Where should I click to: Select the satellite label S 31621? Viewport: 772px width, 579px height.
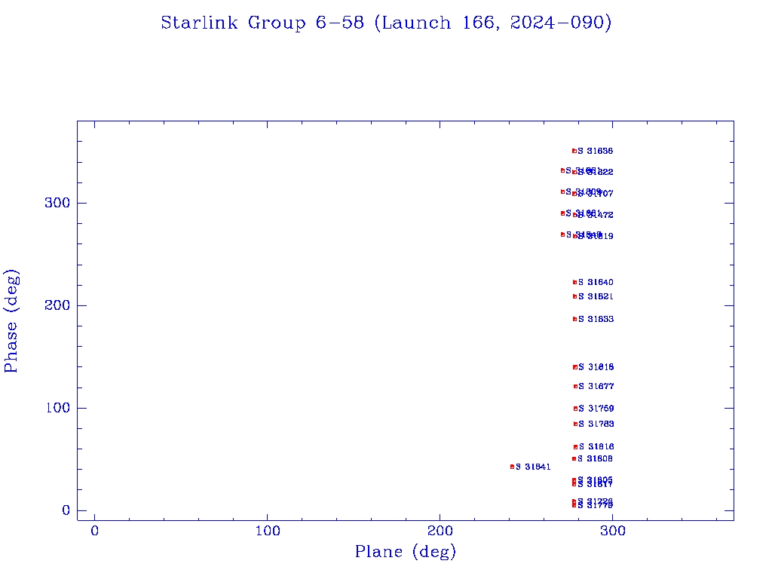pyautogui.click(x=596, y=296)
